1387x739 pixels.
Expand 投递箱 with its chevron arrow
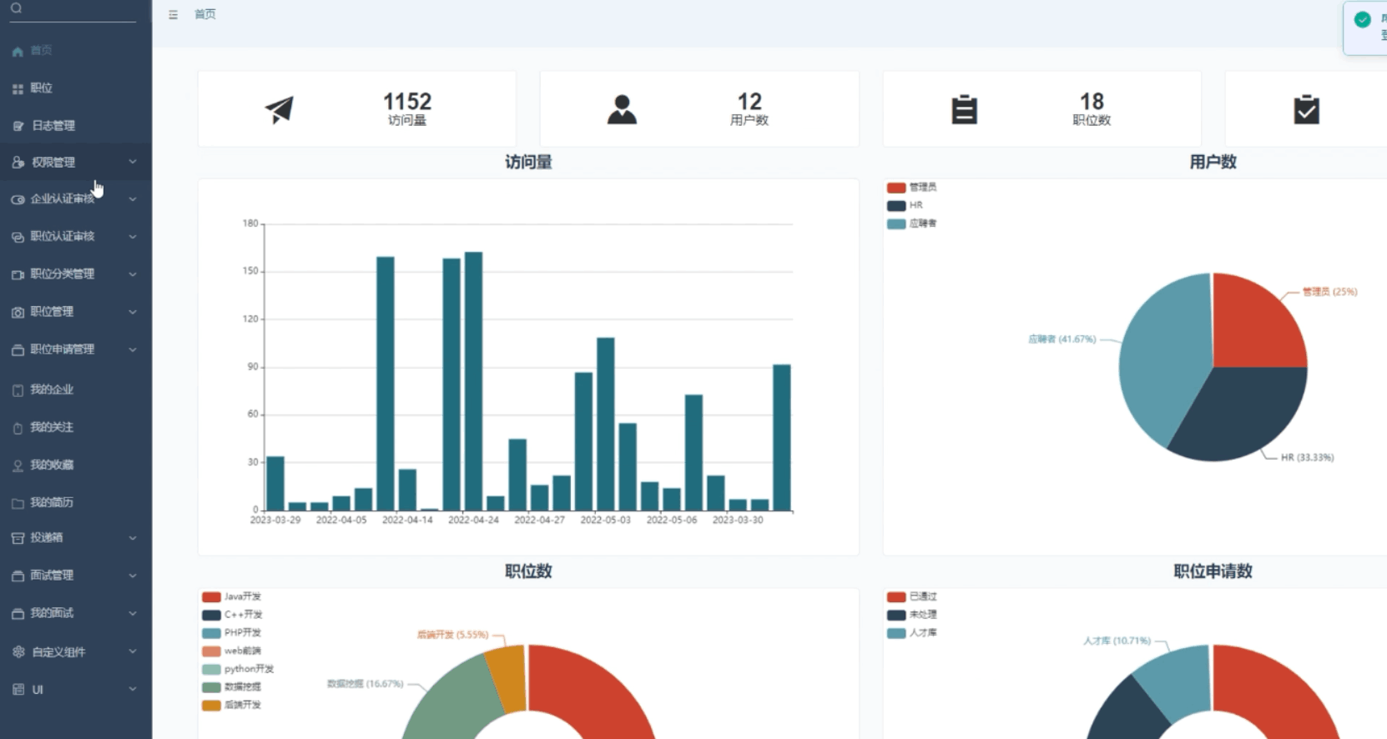(133, 538)
